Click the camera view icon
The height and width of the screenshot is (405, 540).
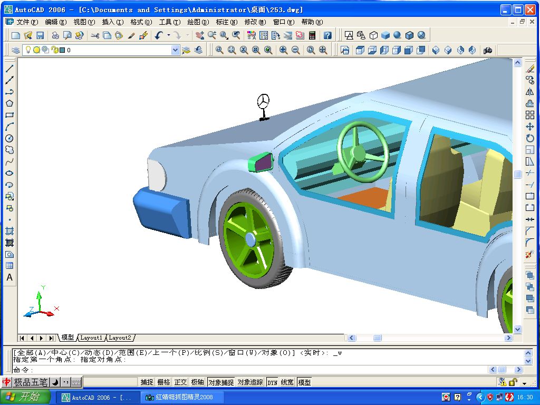487,50
